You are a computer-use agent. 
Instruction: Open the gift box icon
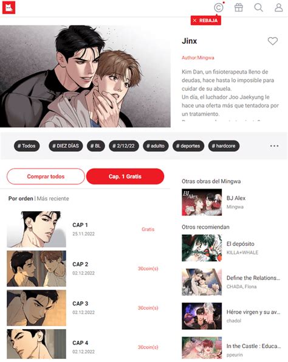pyautogui.click(x=239, y=8)
